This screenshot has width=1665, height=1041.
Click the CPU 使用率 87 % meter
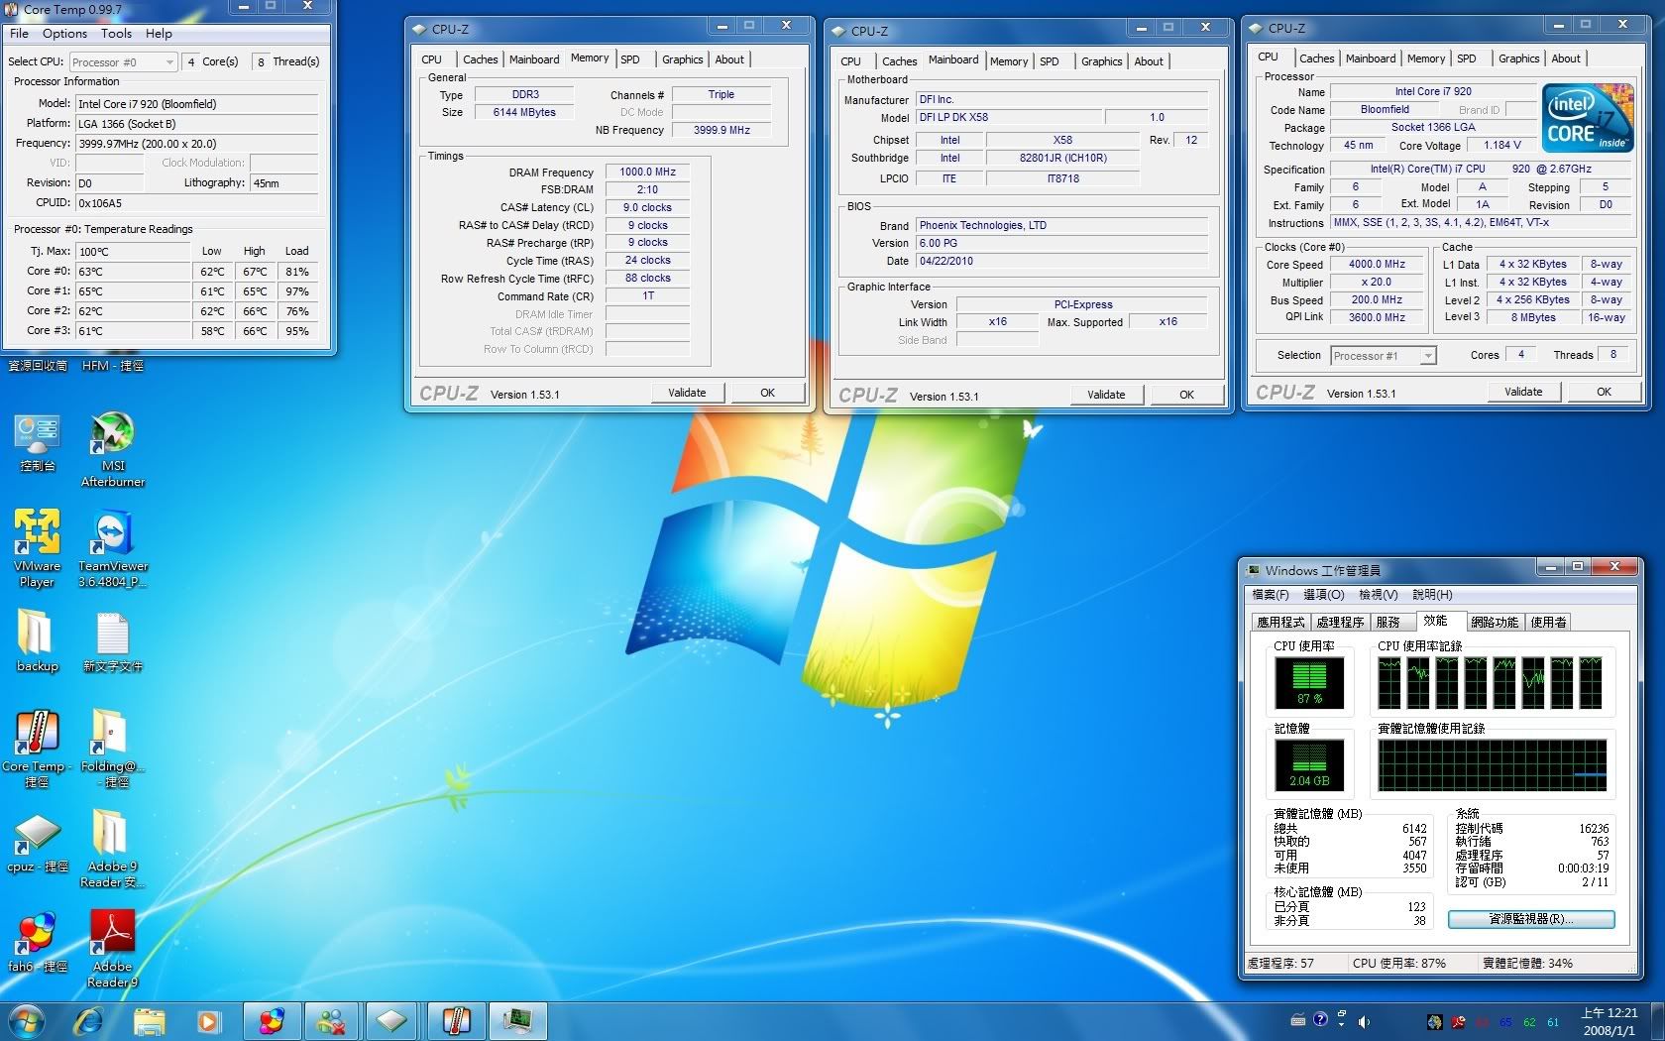1308,682
